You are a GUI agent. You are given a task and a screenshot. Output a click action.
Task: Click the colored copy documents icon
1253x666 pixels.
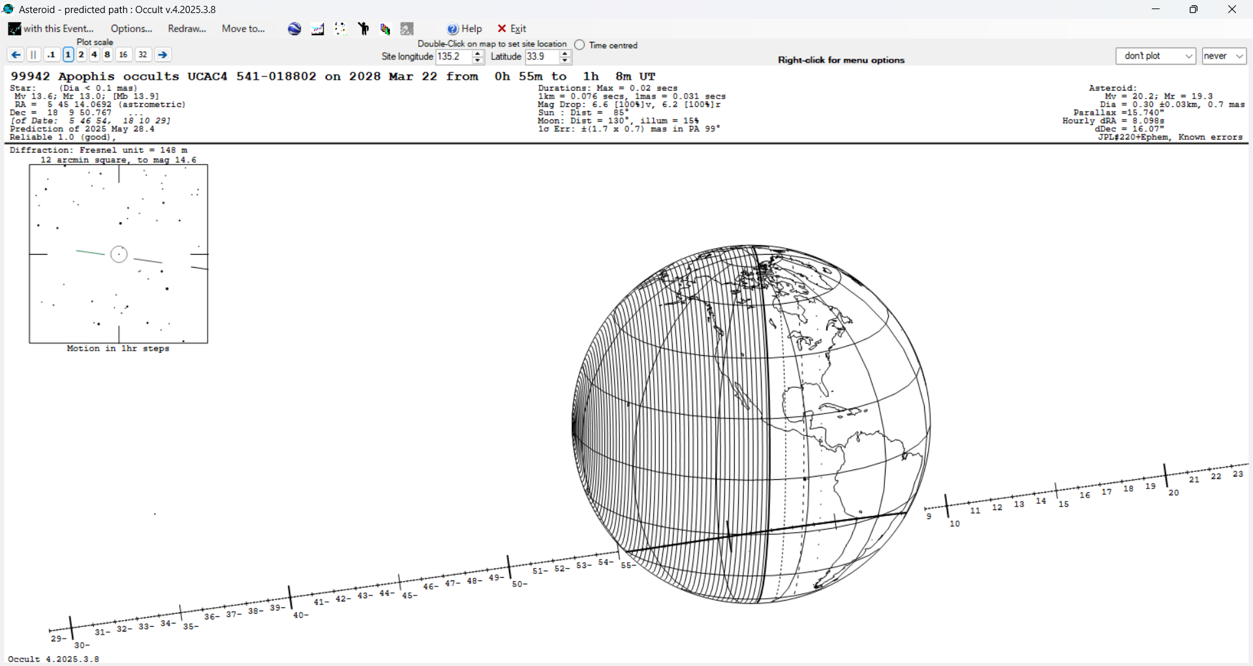click(x=386, y=29)
